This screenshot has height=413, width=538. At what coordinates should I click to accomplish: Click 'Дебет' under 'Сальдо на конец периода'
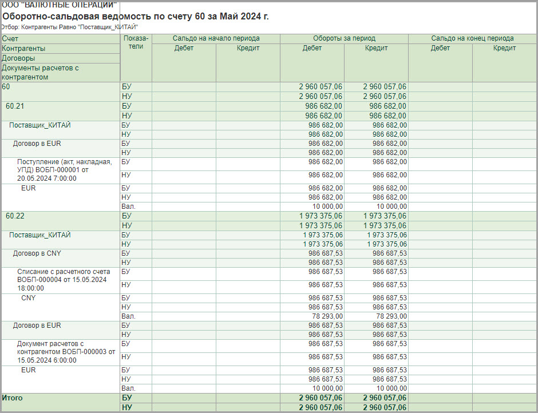point(440,48)
